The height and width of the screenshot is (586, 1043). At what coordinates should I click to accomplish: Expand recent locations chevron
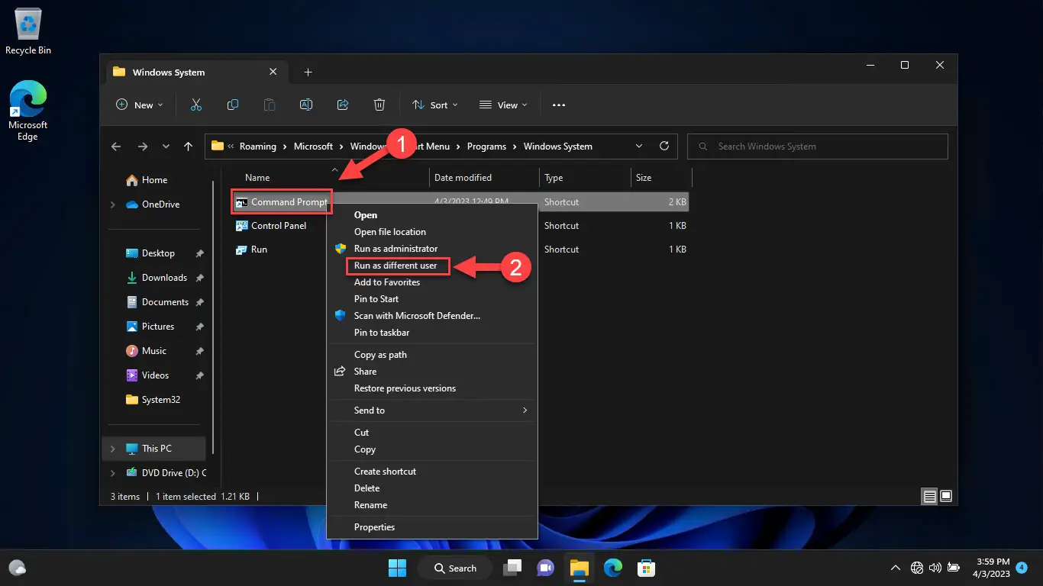pyautogui.click(x=166, y=146)
